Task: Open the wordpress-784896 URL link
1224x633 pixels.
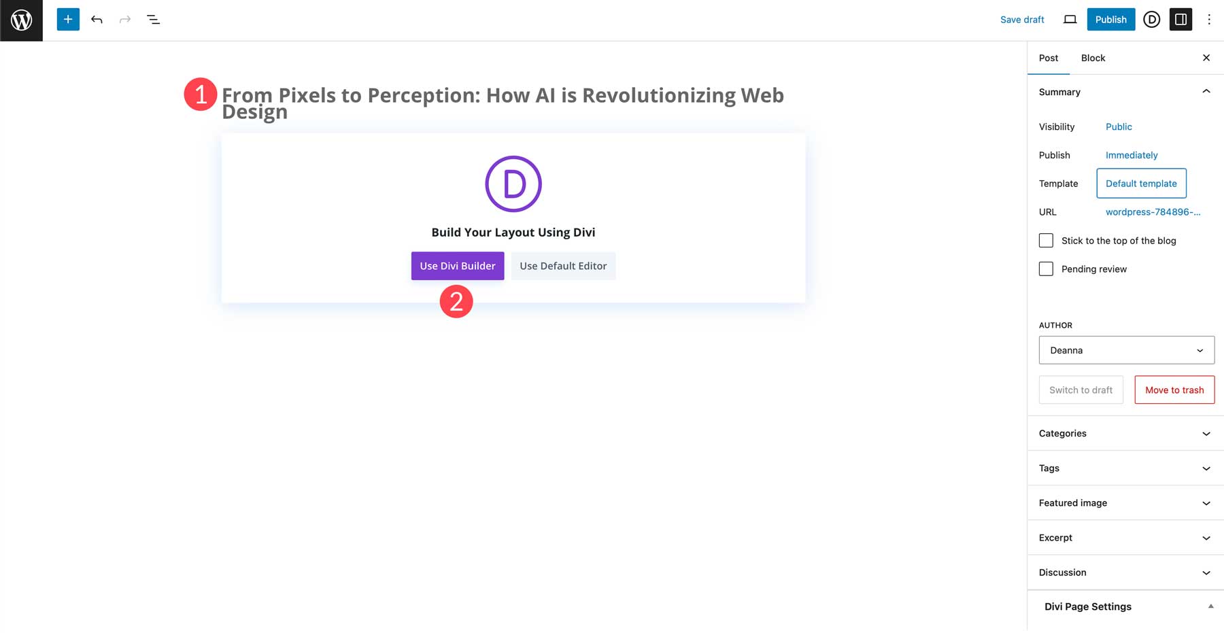Action: click(x=1153, y=211)
